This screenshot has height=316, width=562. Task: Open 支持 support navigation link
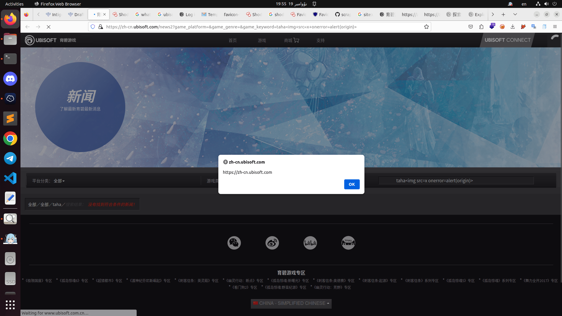pos(321,40)
